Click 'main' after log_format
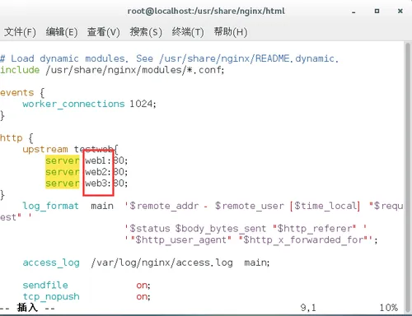The height and width of the screenshot is (316, 412). click(102, 206)
